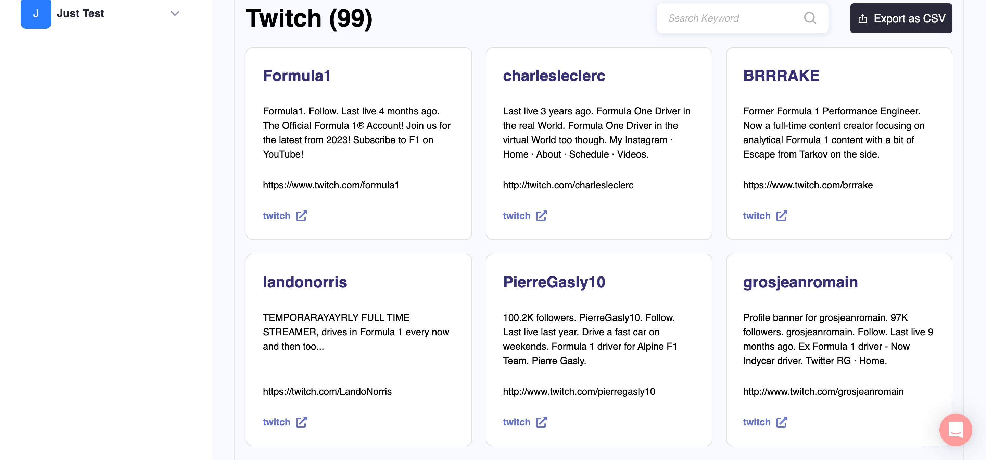Click the external link icon on the PierreGasly10 card
986x460 pixels.
pyautogui.click(x=541, y=422)
